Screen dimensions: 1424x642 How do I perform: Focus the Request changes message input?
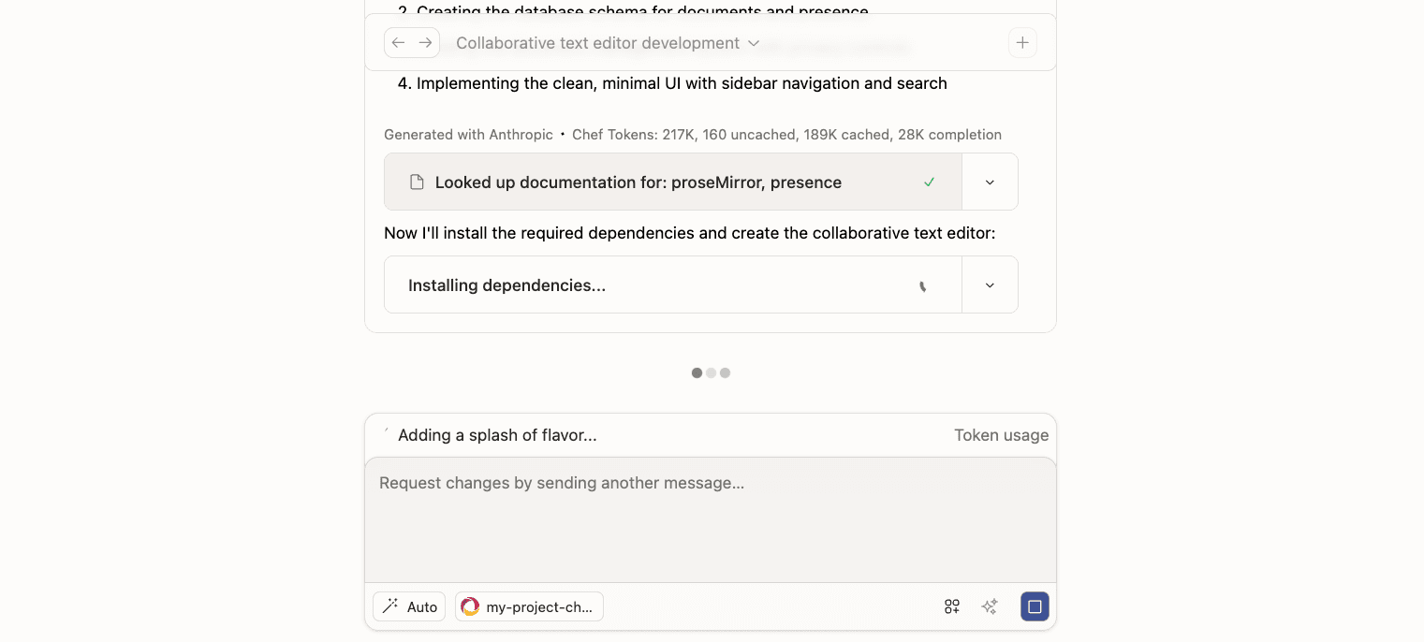tap(710, 519)
